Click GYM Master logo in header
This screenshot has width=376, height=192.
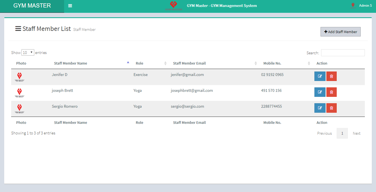pos(173,6)
